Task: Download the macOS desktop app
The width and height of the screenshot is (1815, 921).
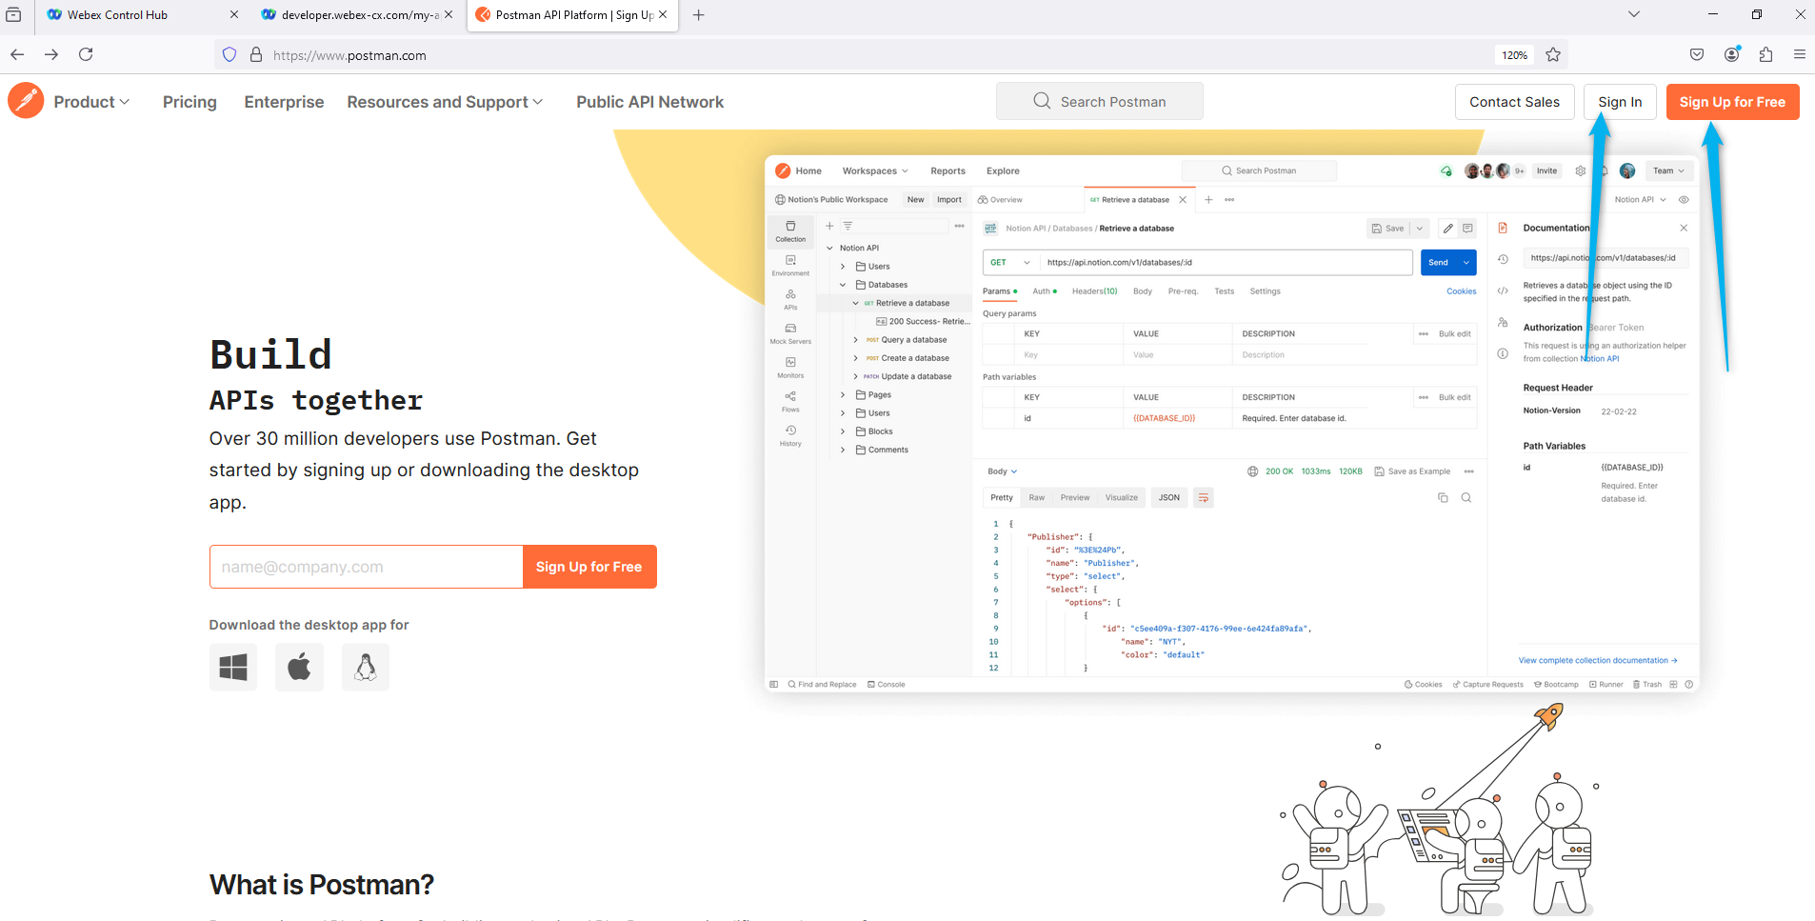Action: tap(299, 667)
